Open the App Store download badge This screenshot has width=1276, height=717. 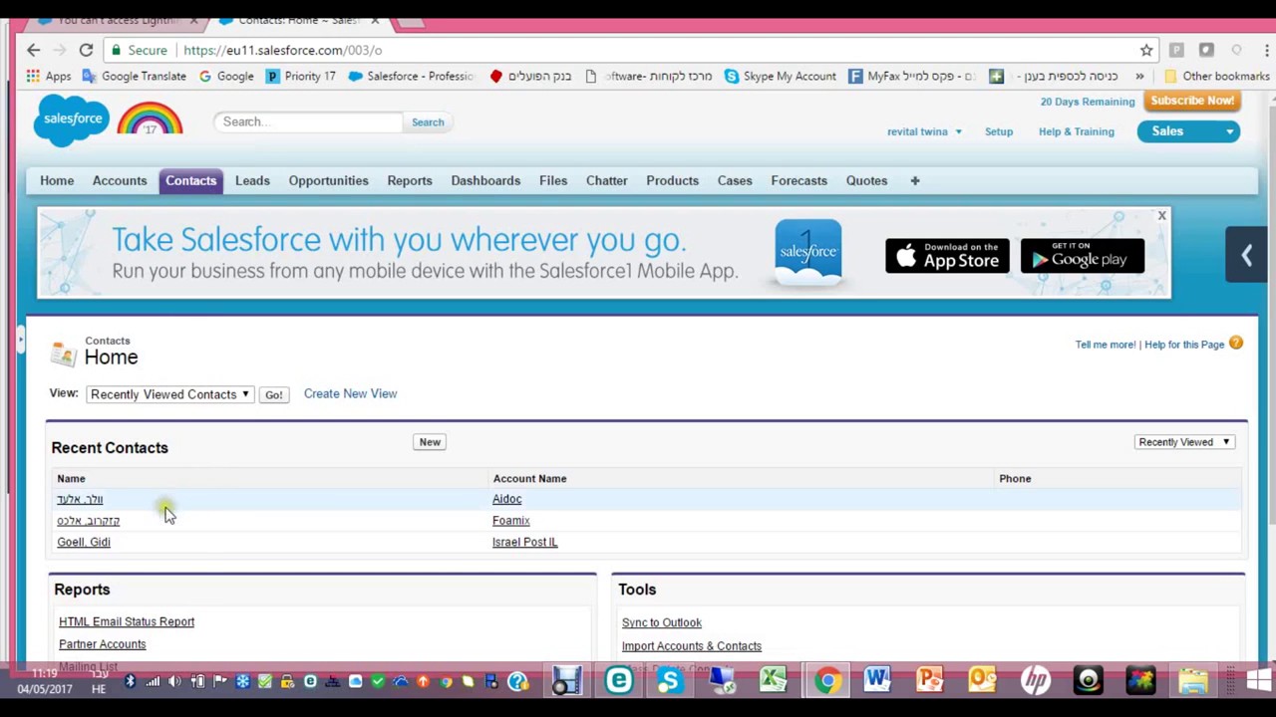[947, 256]
